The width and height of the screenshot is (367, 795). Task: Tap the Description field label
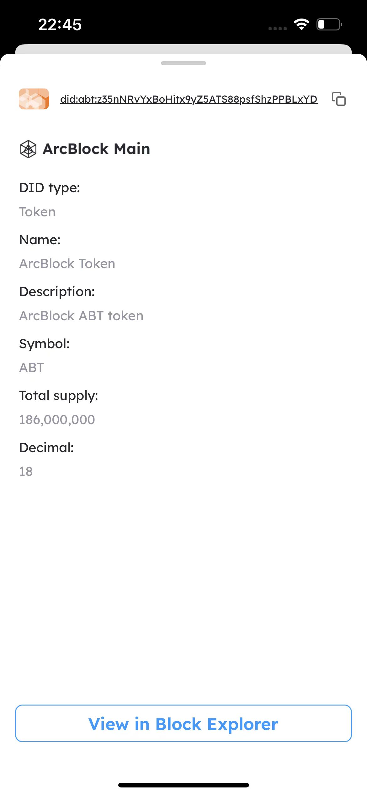tap(57, 292)
